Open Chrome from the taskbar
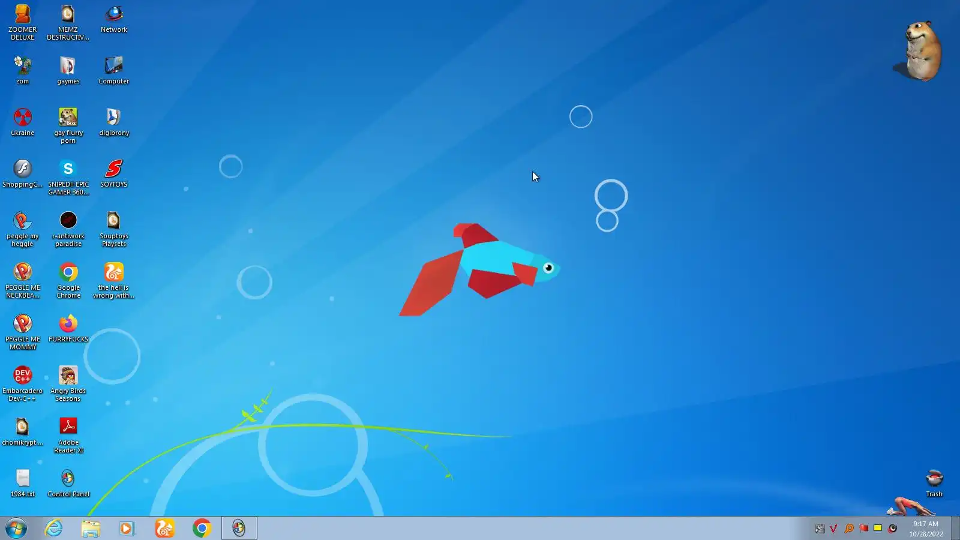 (x=202, y=528)
